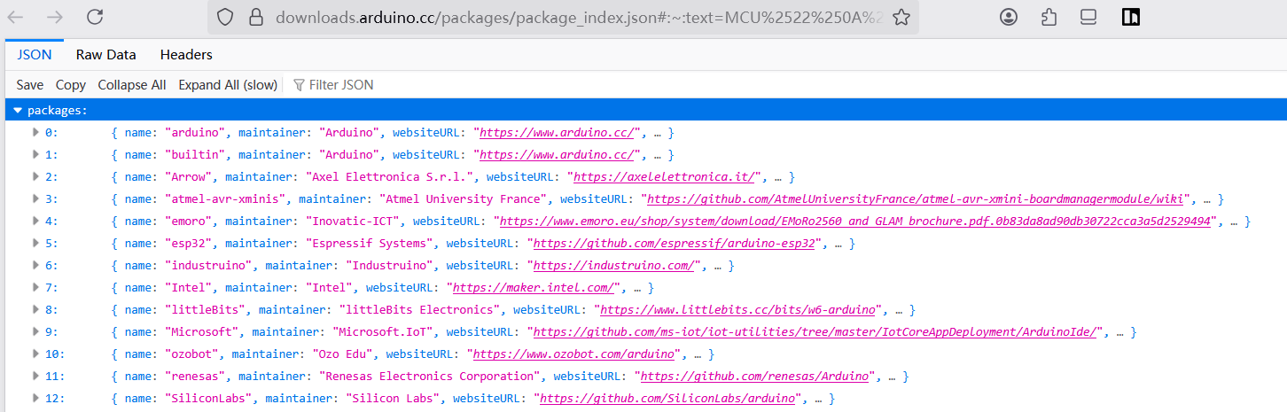Reload the page
This screenshot has width=1287, height=412.
(95, 17)
